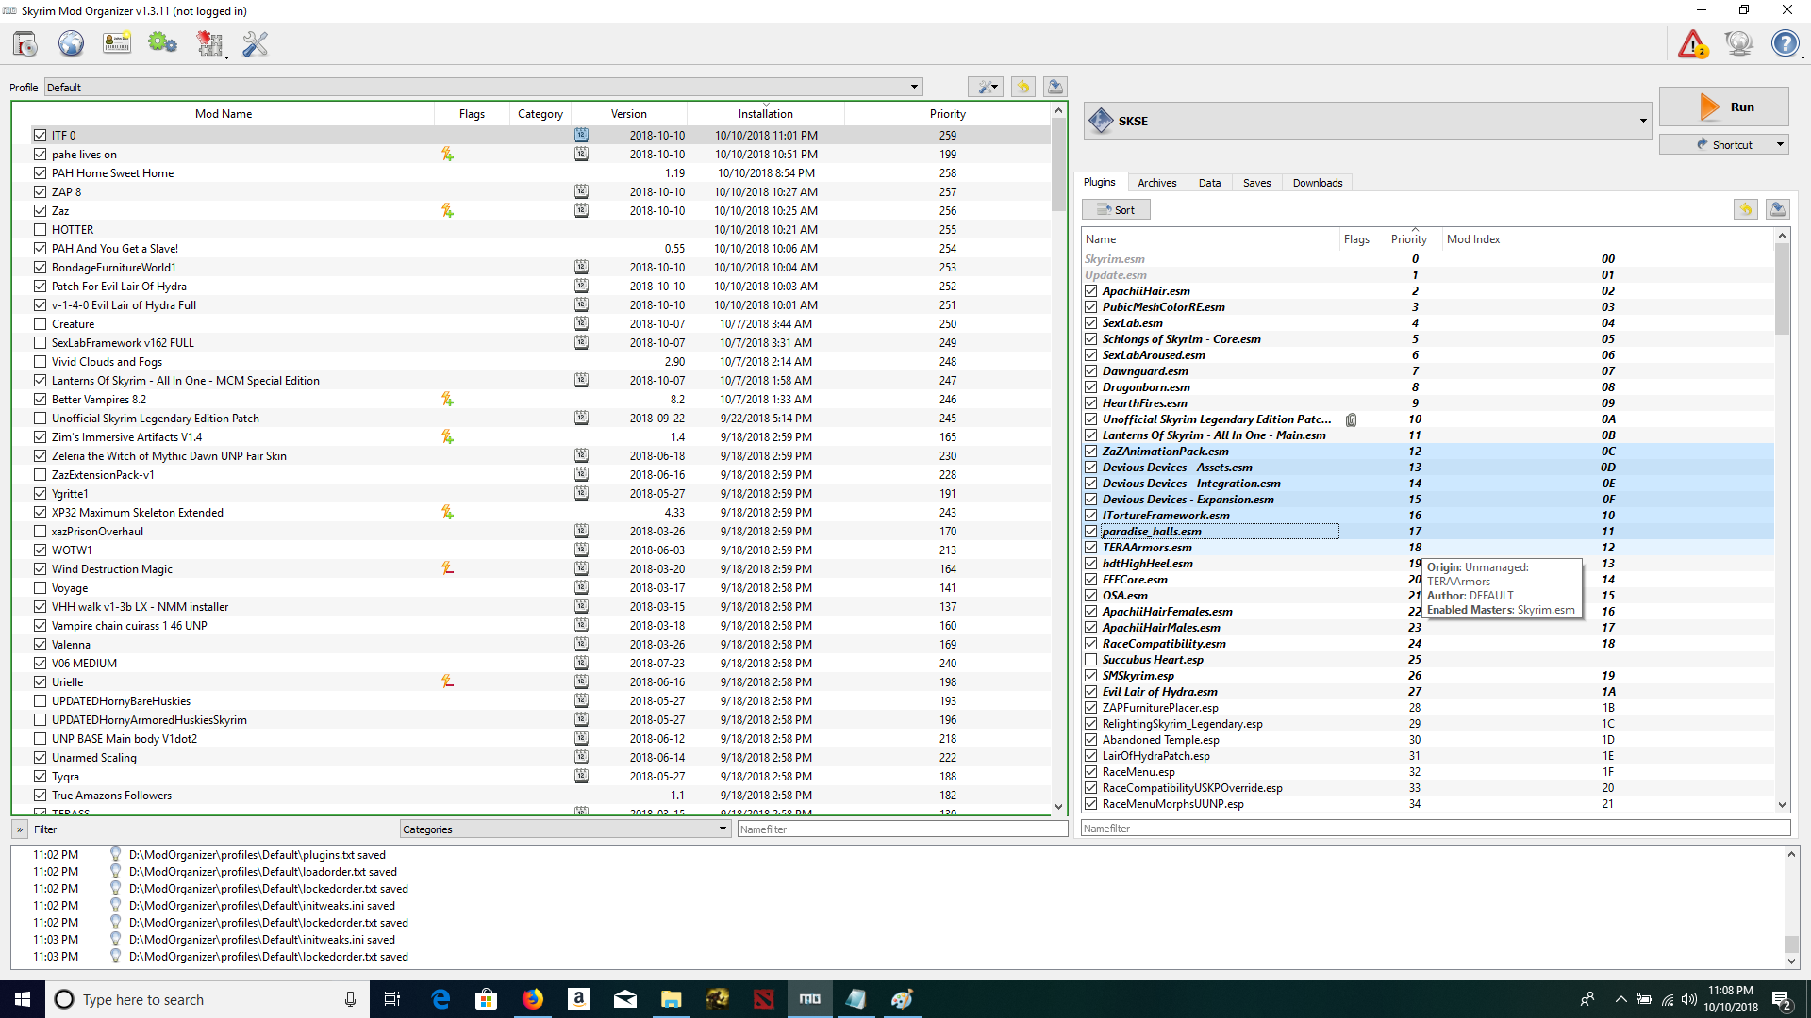Screen dimensions: 1811x1018
Task: Create a plugin list backup
Action: pyautogui.click(x=1778, y=209)
